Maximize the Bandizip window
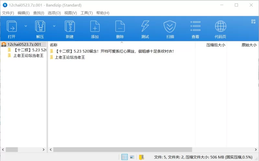 tap(236, 5)
